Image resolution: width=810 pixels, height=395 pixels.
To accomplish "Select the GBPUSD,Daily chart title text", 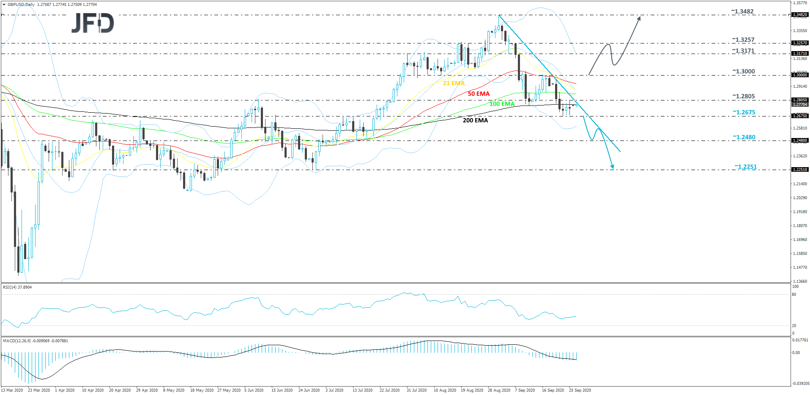I will (21, 5).
